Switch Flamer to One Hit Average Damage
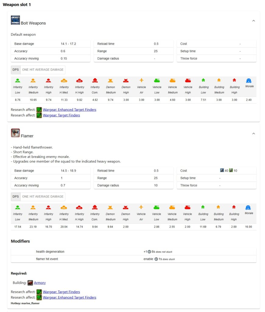Viewport: 265px width, 312px height. click(43, 197)
